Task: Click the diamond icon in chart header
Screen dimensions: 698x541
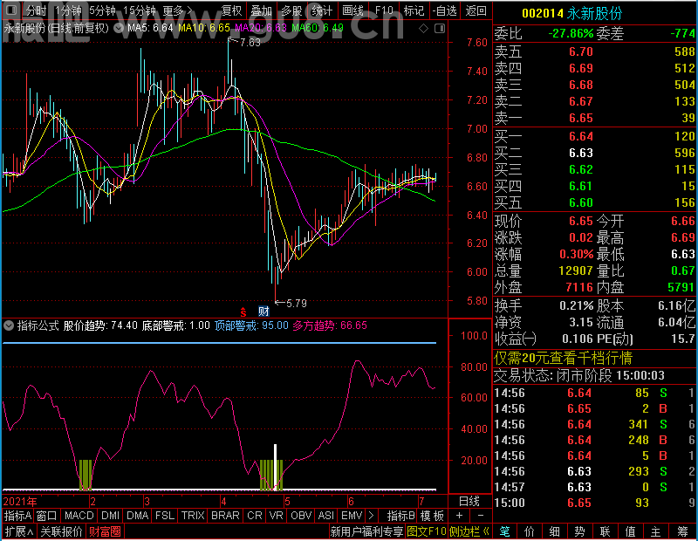Action: point(424,29)
